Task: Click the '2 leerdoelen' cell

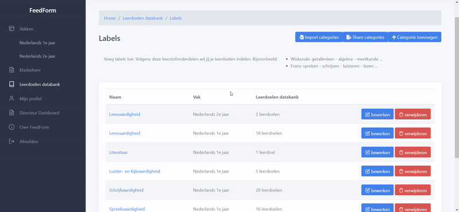Action: pyautogui.click(x=267, y=115)
